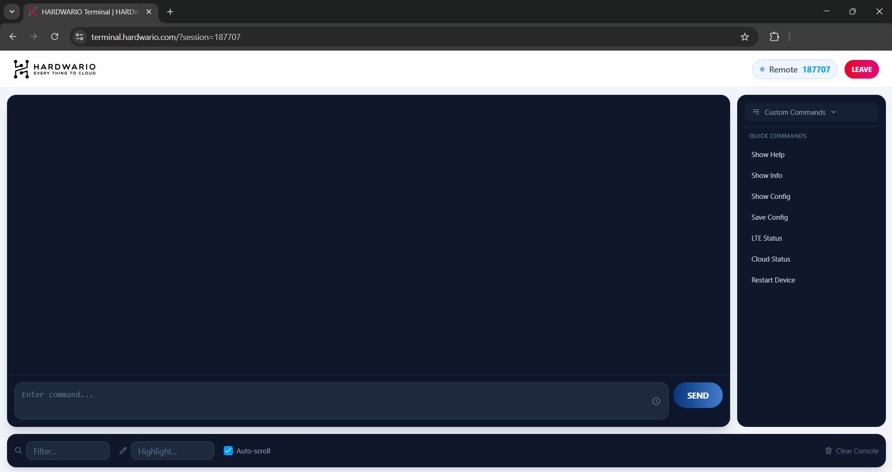Open the browser tab search chevron
The height and width of the screenshot is (472, 892).
coord(12,12)
